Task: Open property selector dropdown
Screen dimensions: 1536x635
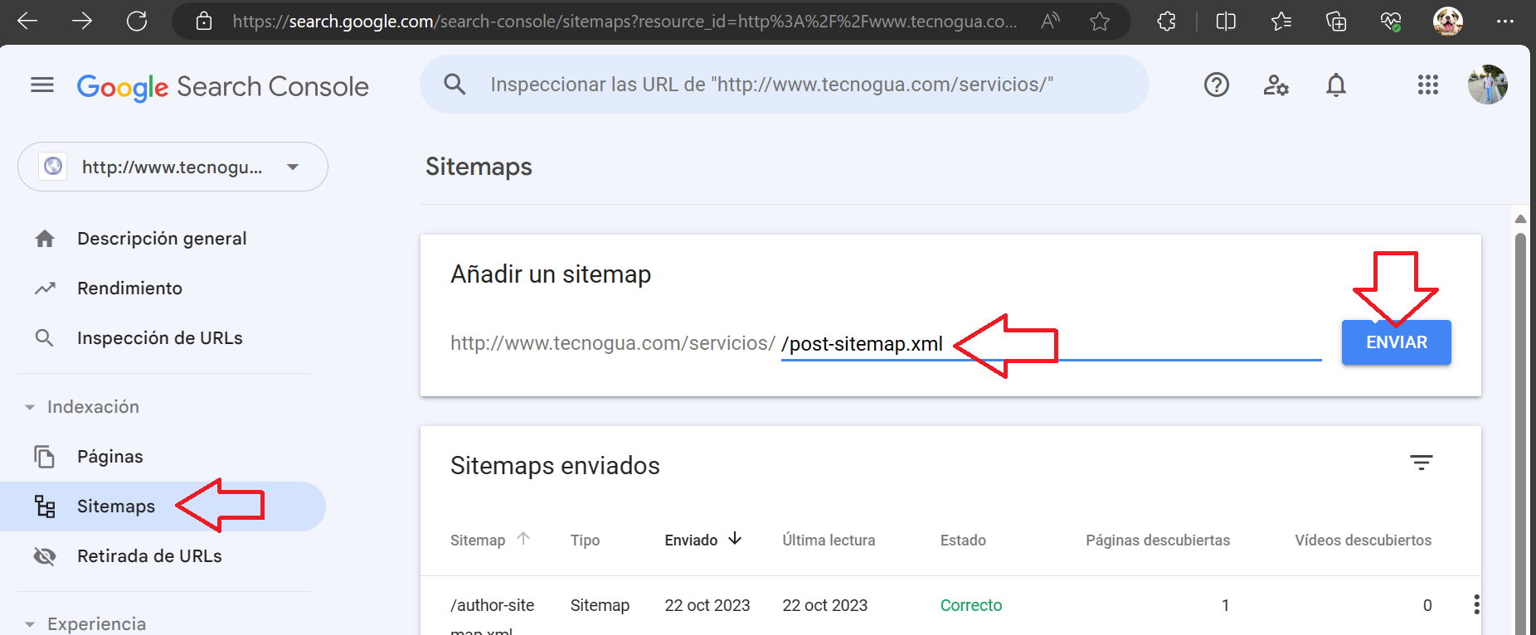Action: tap(173, 167)
